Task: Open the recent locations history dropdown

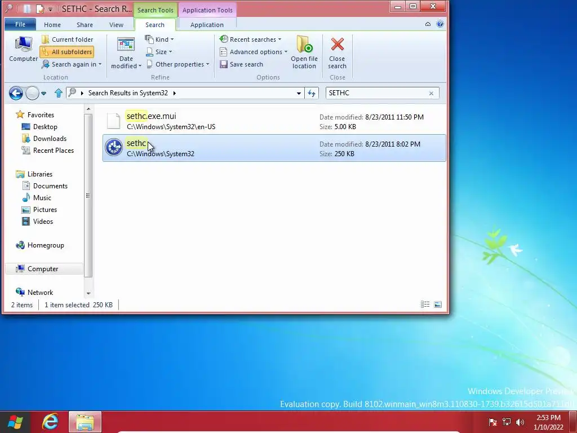Action: click(44, 94)
